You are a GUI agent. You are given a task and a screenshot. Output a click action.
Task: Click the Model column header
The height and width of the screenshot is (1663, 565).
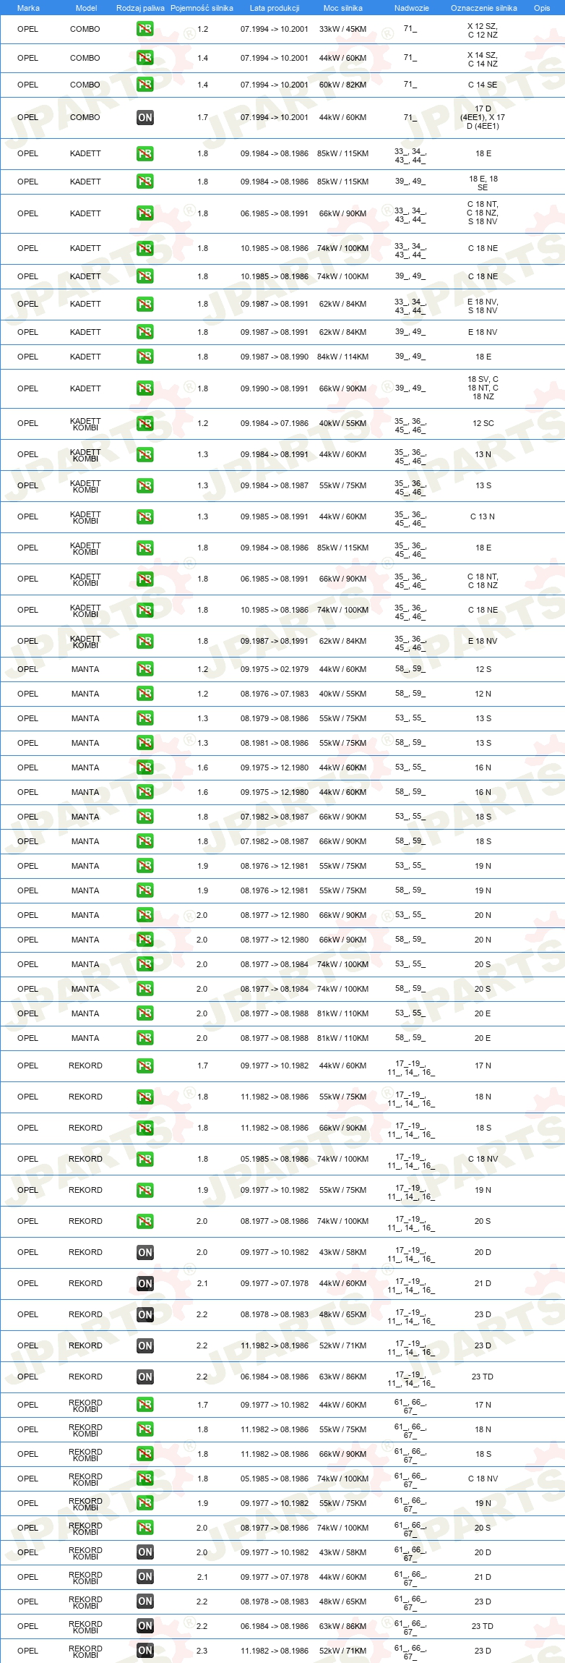point(86,8)
